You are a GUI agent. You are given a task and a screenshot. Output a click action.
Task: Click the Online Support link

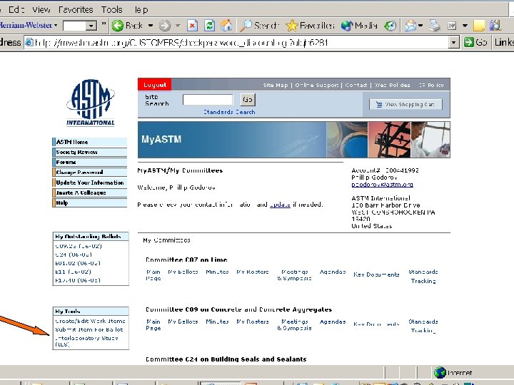(317, 85)
